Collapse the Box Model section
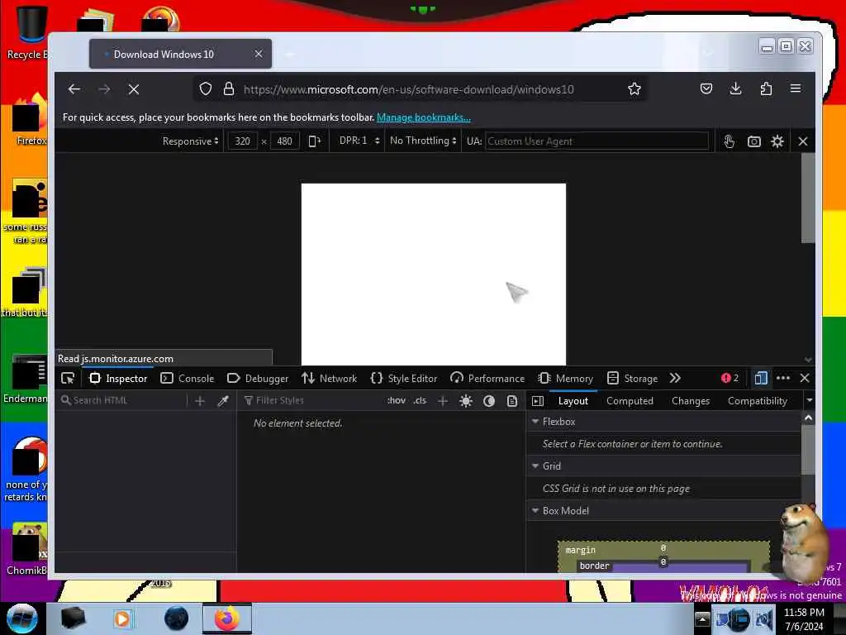 (x=535, y=510)
